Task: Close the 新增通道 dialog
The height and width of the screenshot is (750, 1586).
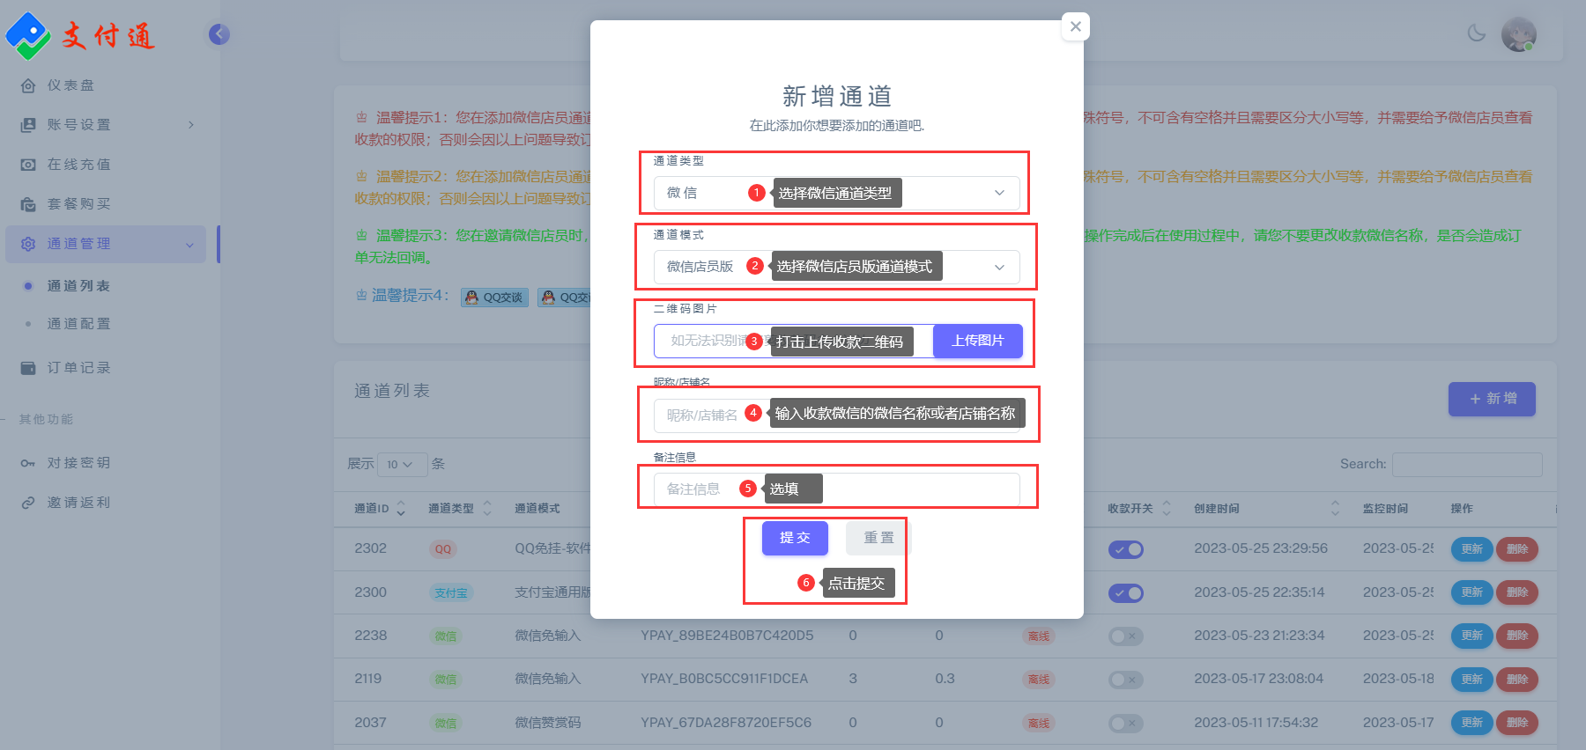Action: pos(1075,26)
